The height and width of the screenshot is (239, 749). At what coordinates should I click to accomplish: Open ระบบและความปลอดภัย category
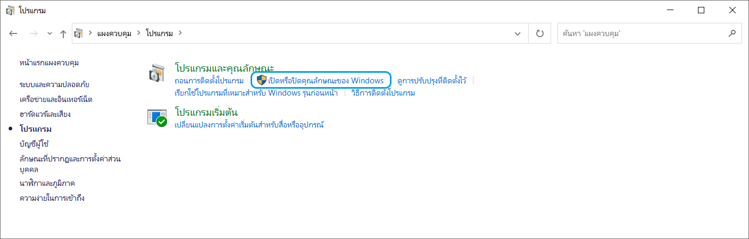tap(54, 84)
